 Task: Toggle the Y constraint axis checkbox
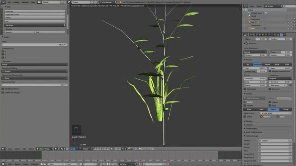[3, 54]
